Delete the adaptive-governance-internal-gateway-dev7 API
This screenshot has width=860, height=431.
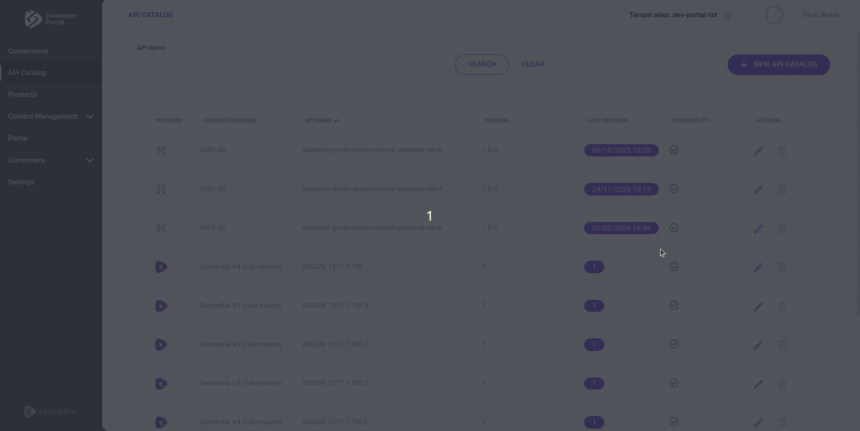[x=783, y=190]
